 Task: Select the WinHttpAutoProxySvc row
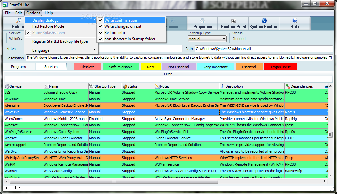[x=166, y=158]
